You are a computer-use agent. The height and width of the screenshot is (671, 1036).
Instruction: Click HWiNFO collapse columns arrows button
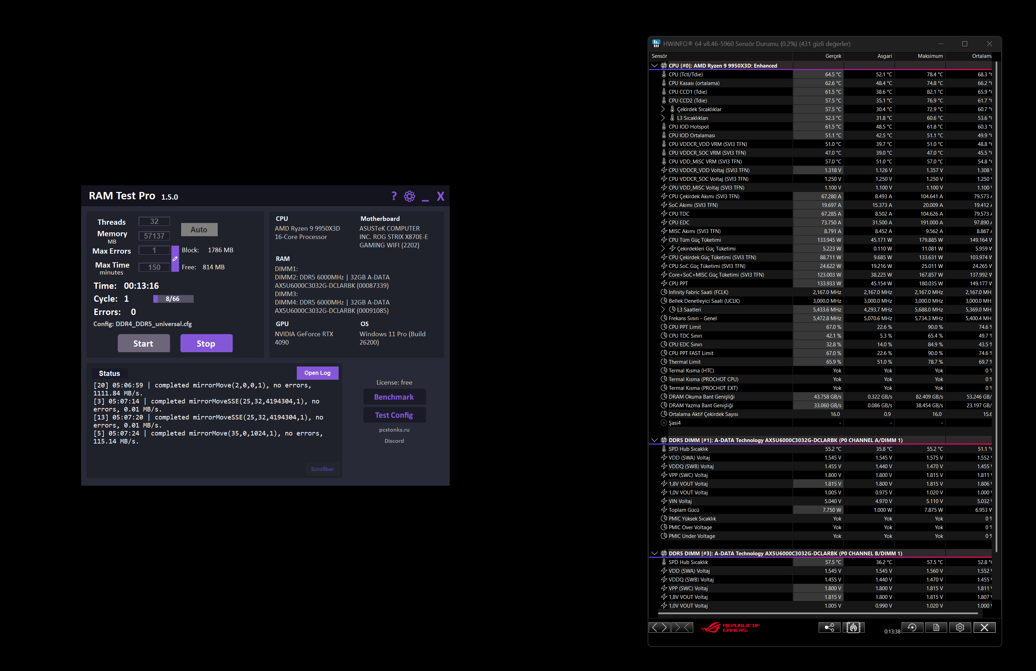click(682, 627)
